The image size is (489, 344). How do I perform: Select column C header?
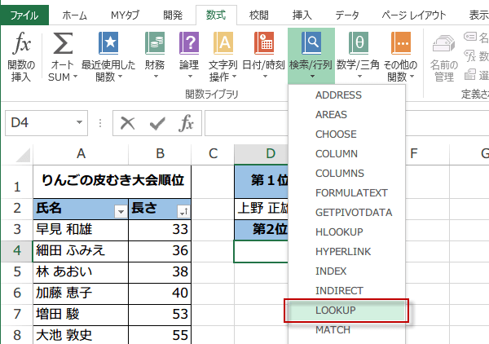[x=213, y=154]
